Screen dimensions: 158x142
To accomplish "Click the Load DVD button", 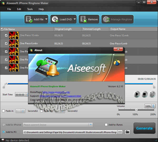I will (62, 19).
